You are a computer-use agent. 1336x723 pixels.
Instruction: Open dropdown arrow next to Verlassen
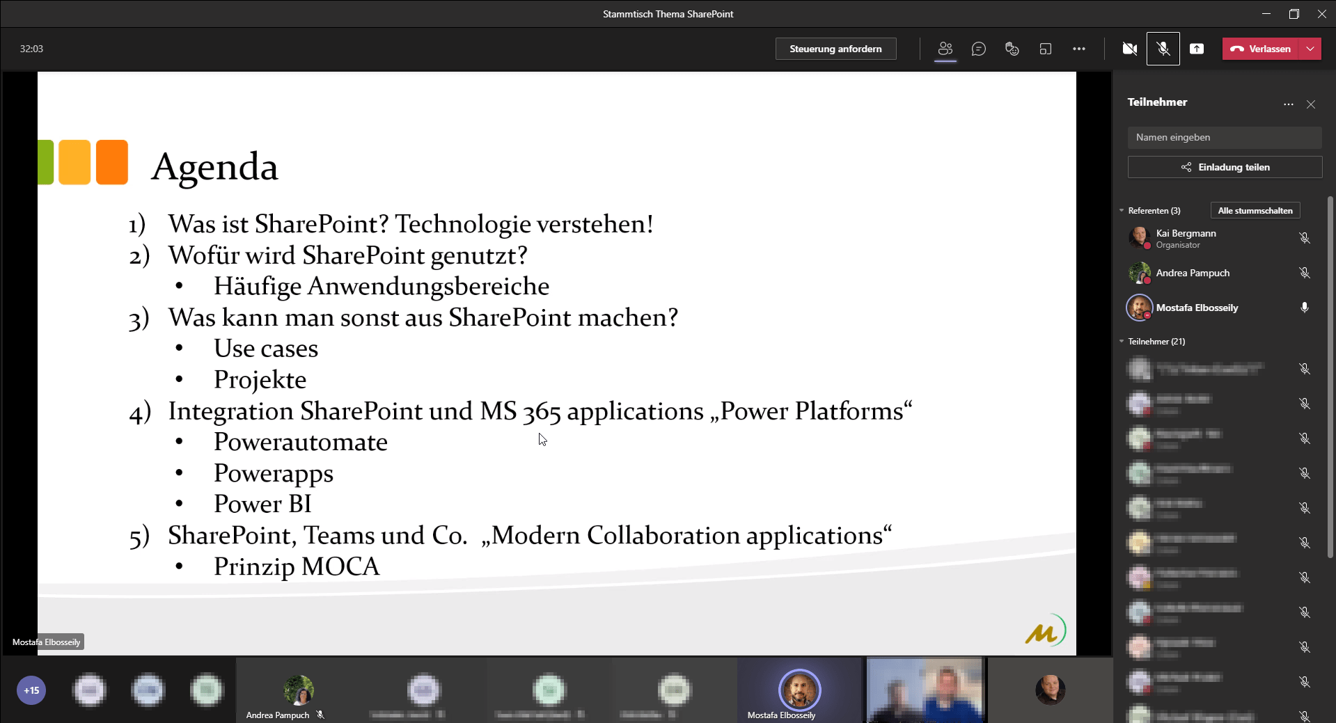tap(1310, 49)
